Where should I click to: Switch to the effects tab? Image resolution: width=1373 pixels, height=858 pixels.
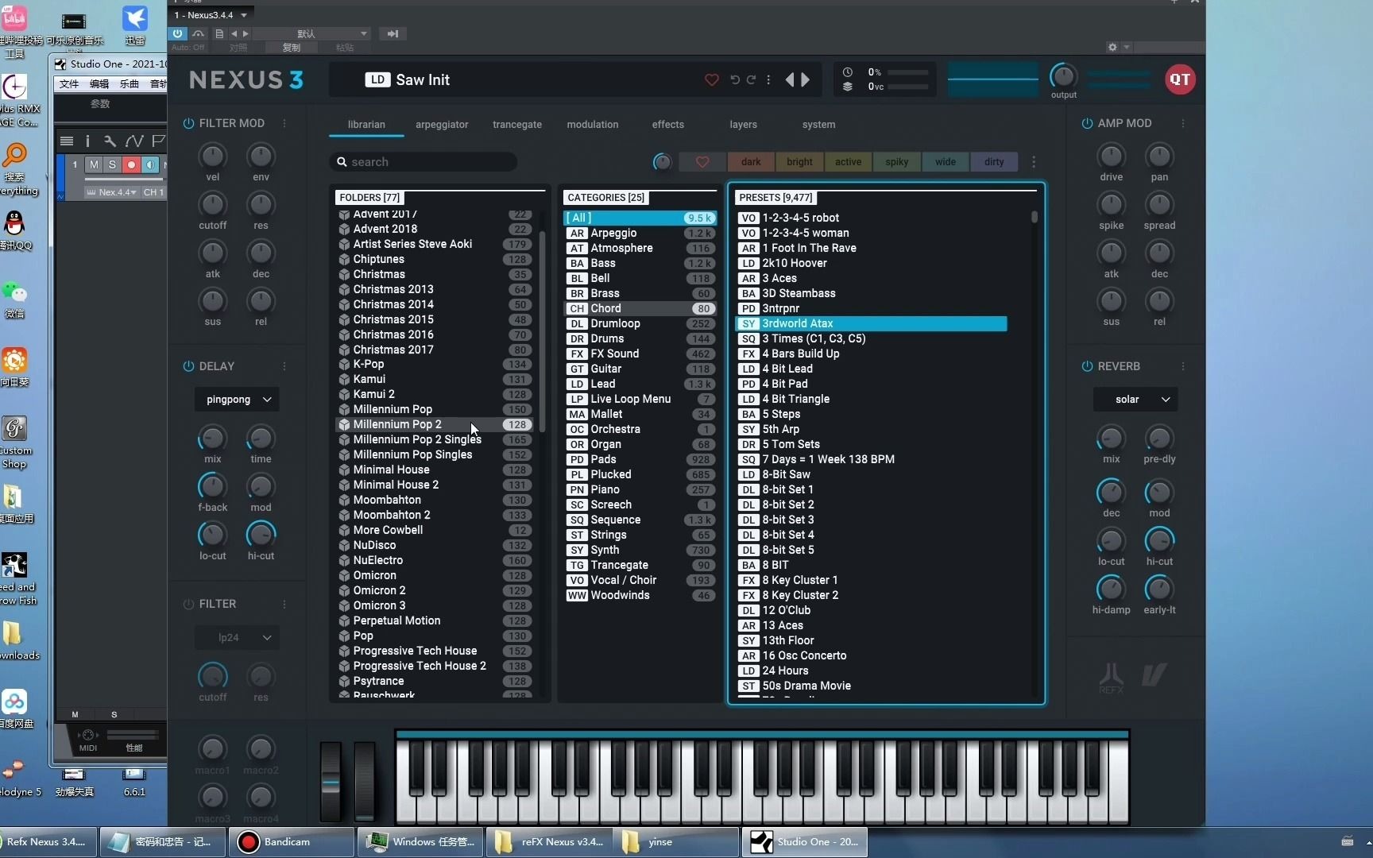click(667, 125)
